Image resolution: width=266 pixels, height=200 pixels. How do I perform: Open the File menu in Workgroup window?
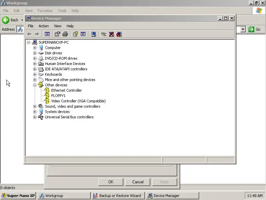[6, 11]
